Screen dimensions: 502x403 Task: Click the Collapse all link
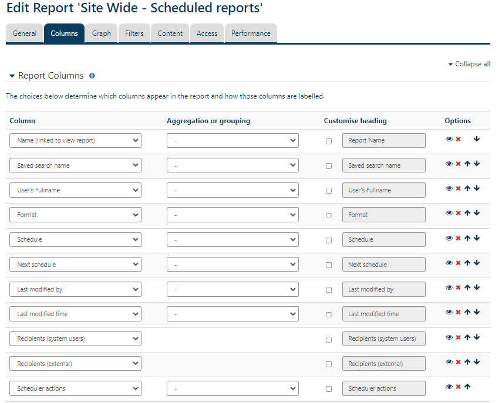(469, 64)
